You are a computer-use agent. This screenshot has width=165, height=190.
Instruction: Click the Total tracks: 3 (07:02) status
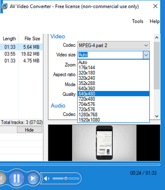pyautogui.click(x=22, y=122)
